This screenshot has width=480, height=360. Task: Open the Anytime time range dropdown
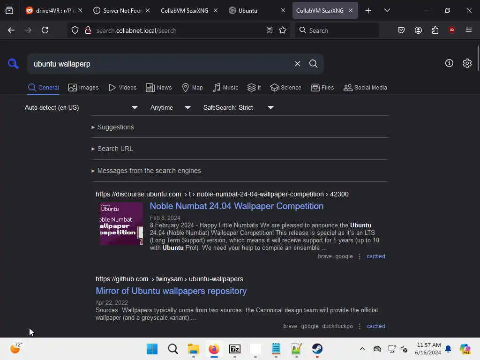(x=171, y=107)
